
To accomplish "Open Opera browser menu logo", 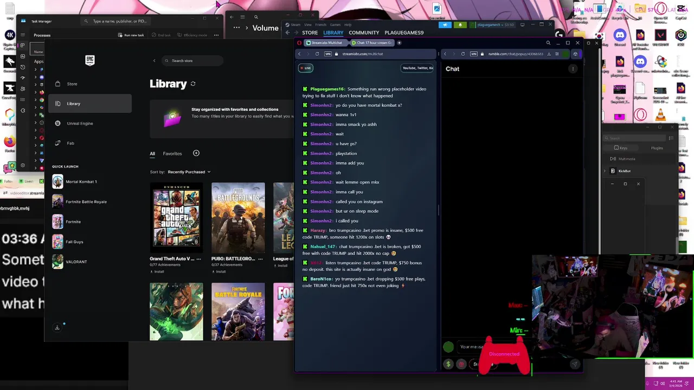I will point(299,43).
